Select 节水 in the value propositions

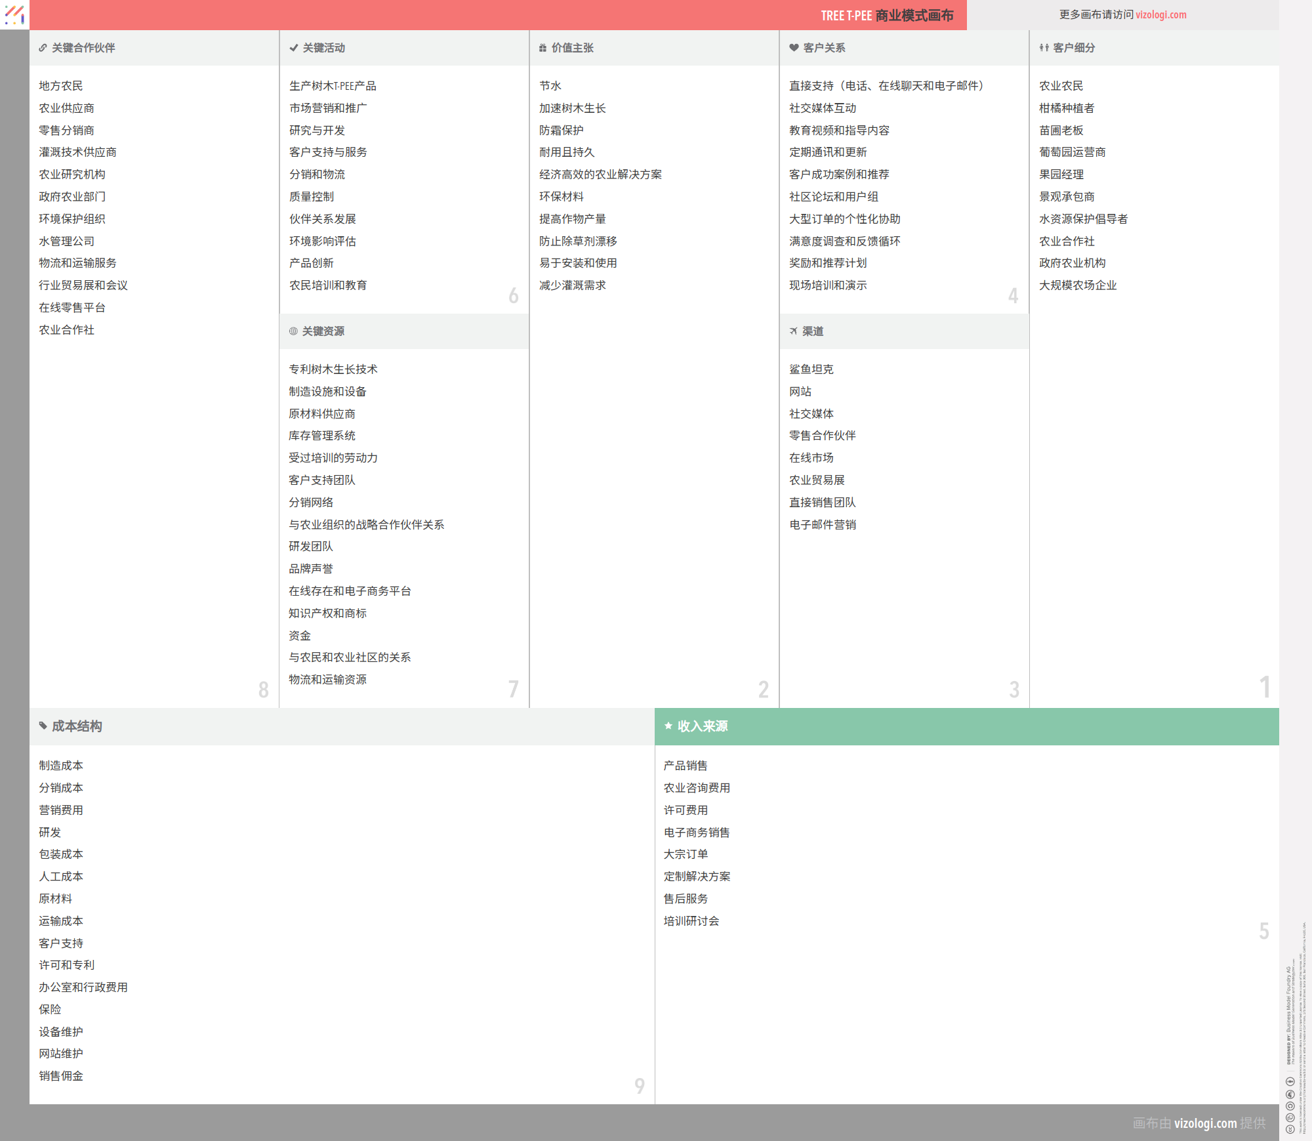550,86
